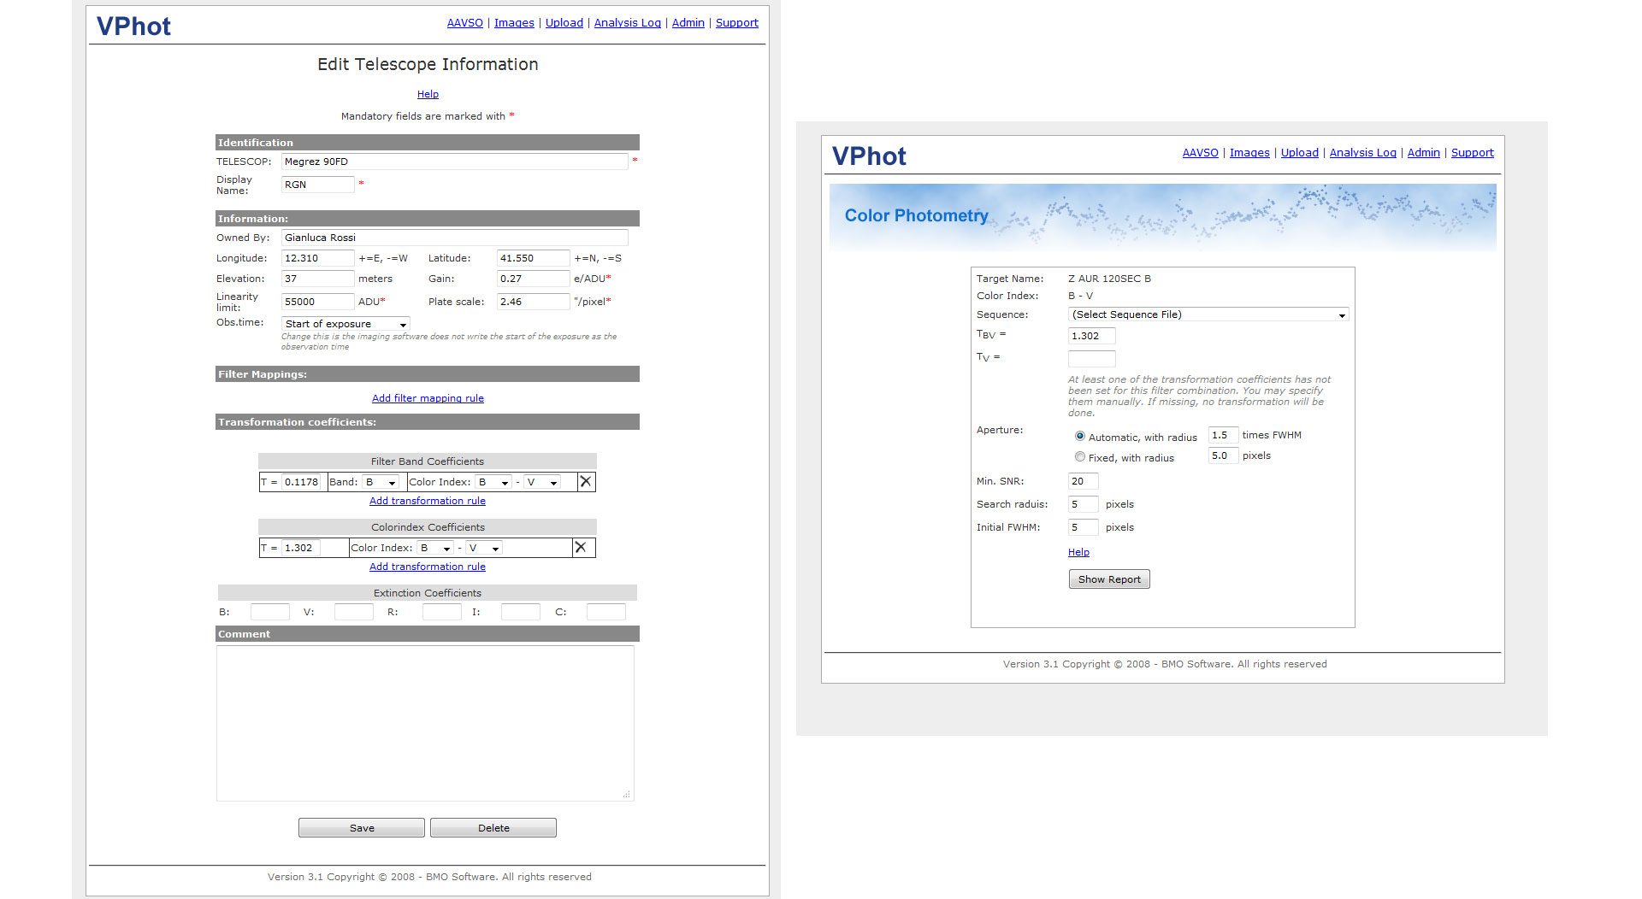Image resolution: width=1642 pixels, height=899 pixels.
Task: Click Add filter mapping rule link
Action: [x=428, y=398]
